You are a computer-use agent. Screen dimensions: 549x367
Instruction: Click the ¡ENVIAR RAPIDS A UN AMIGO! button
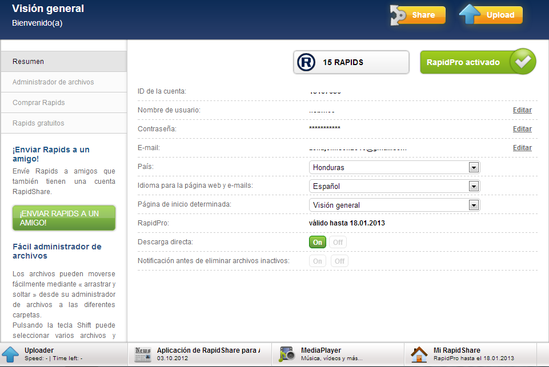[64, 218]
